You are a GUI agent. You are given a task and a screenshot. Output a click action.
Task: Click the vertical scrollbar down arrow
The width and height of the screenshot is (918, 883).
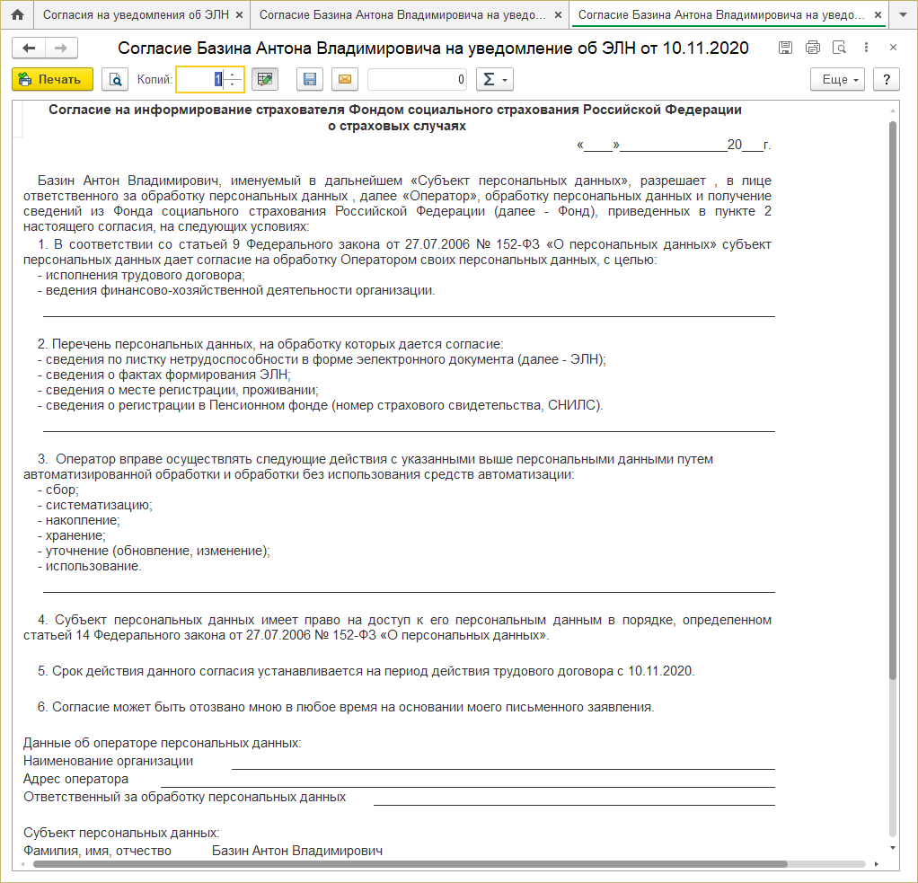(893, 848)
